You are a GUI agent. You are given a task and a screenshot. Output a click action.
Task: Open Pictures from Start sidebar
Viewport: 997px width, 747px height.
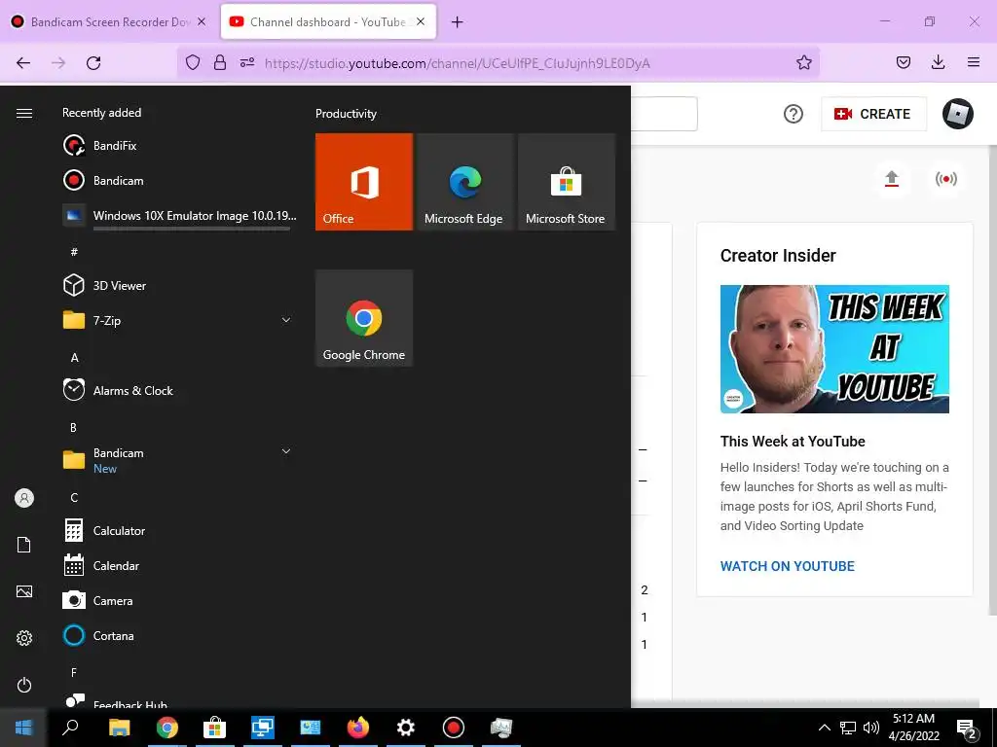tap(24, 591)
